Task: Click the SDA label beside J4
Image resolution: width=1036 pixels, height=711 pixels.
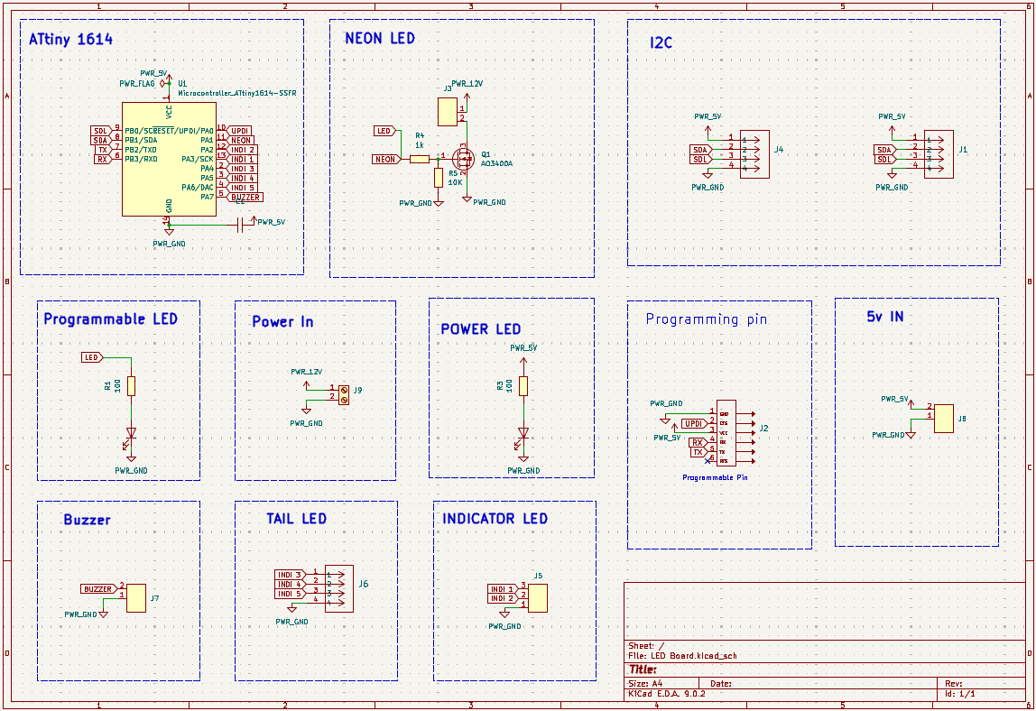Action: [x=701, y=150]
